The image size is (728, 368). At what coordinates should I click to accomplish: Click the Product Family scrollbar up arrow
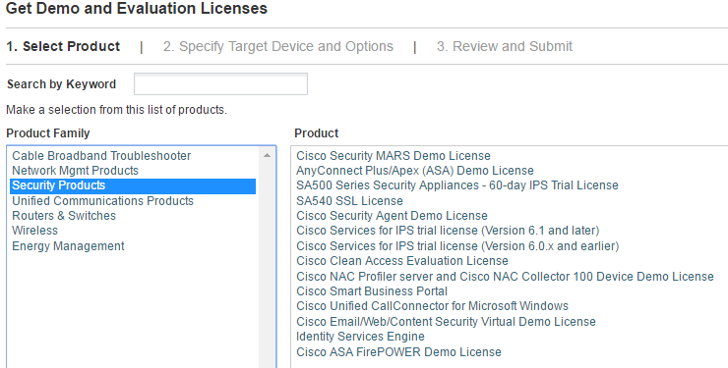267,155
